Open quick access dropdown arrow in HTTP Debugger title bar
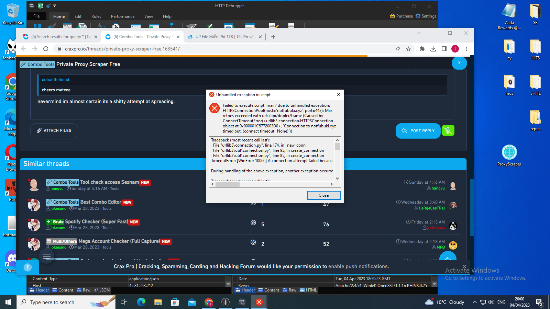This screenshot has height=309, width=550. coord(55,6)
